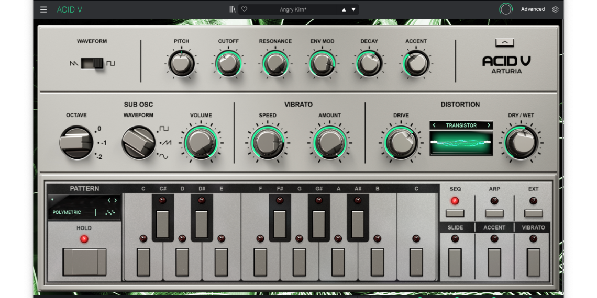Select next distortion type with right chevron
Image resolution: width=597 pixels, height=298 pixels.
coord(489,125)
